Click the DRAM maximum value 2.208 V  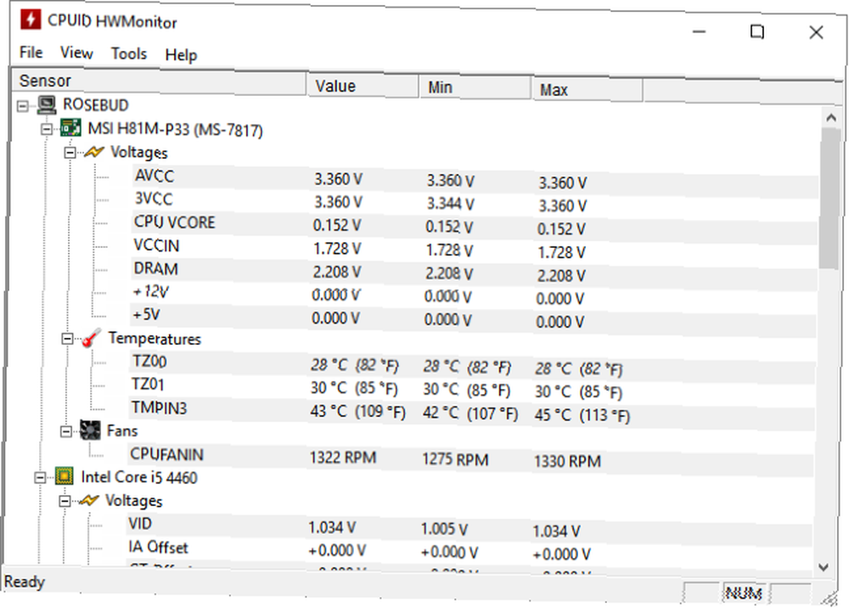click(560, 276)
